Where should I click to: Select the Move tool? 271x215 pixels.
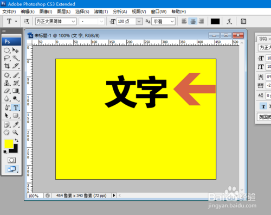click(x=16, y=50)
